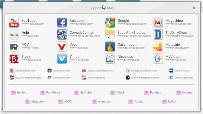Click the MyVideo play icon
Screen dimensions: 203x114
(x=158, y=58)
